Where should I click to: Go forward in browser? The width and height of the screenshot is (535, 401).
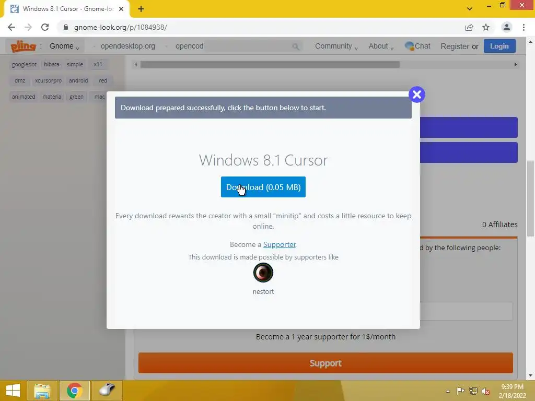28,27
